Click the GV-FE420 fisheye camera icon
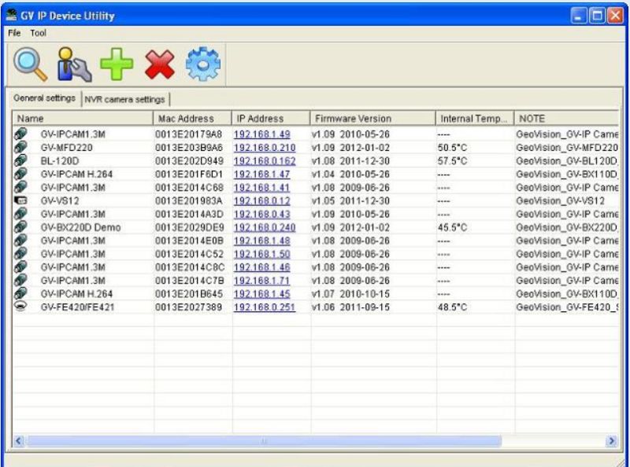The width and height of the screenshot is (630, 467). click(20, 307)
